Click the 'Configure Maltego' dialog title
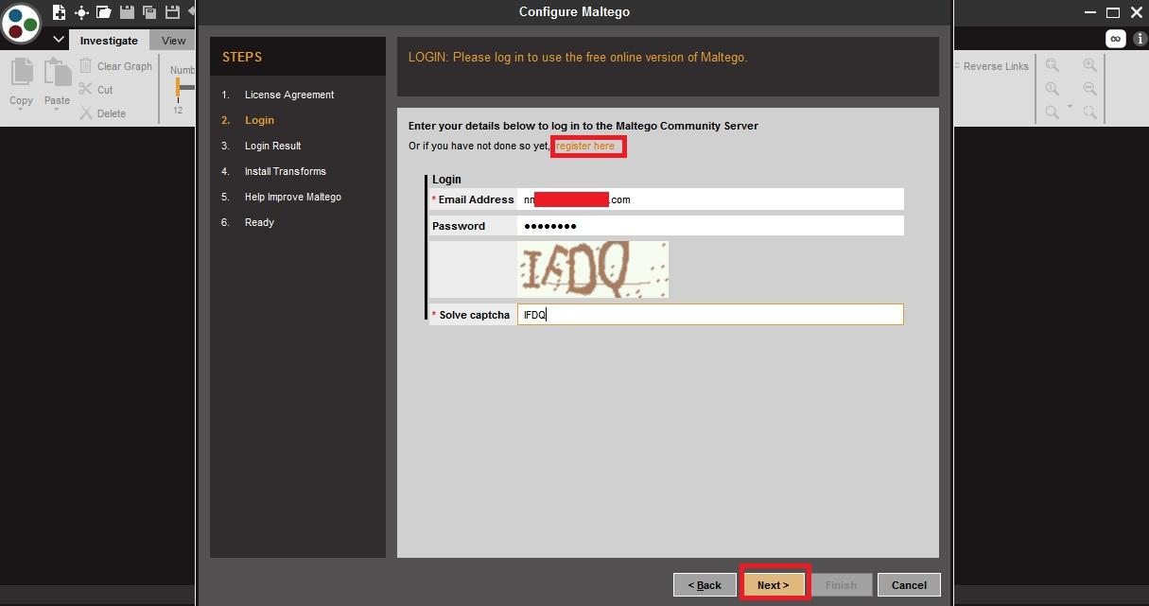 [574, 12]
